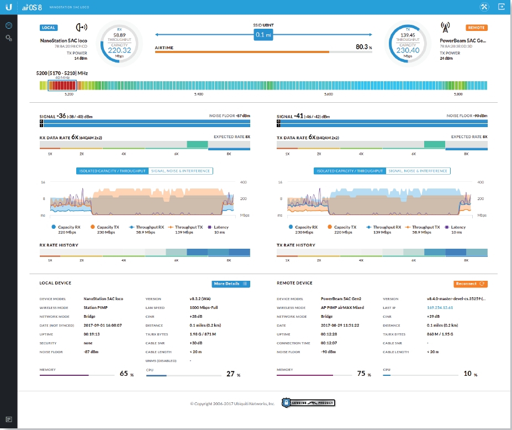The width and height of the screenshot is (512, 430).
Task: Click the LOCAL badge label
Action: pos(49,27)
